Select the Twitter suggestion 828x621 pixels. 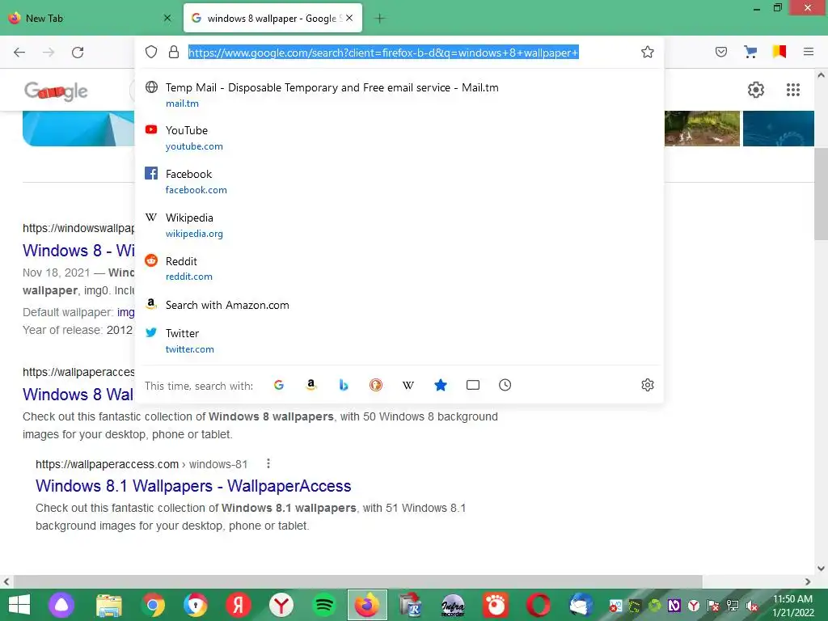[399, 340]
